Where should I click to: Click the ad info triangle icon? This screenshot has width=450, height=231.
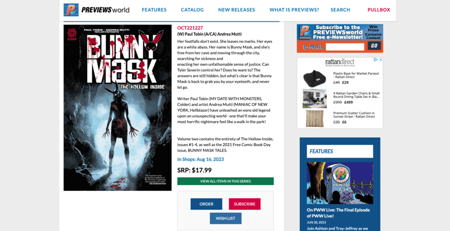(x=375, y=60)
